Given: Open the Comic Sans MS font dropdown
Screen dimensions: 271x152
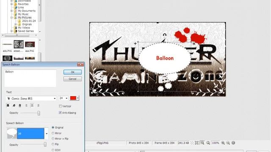Looking at the screenshot, I should click(x=55, y=98).
